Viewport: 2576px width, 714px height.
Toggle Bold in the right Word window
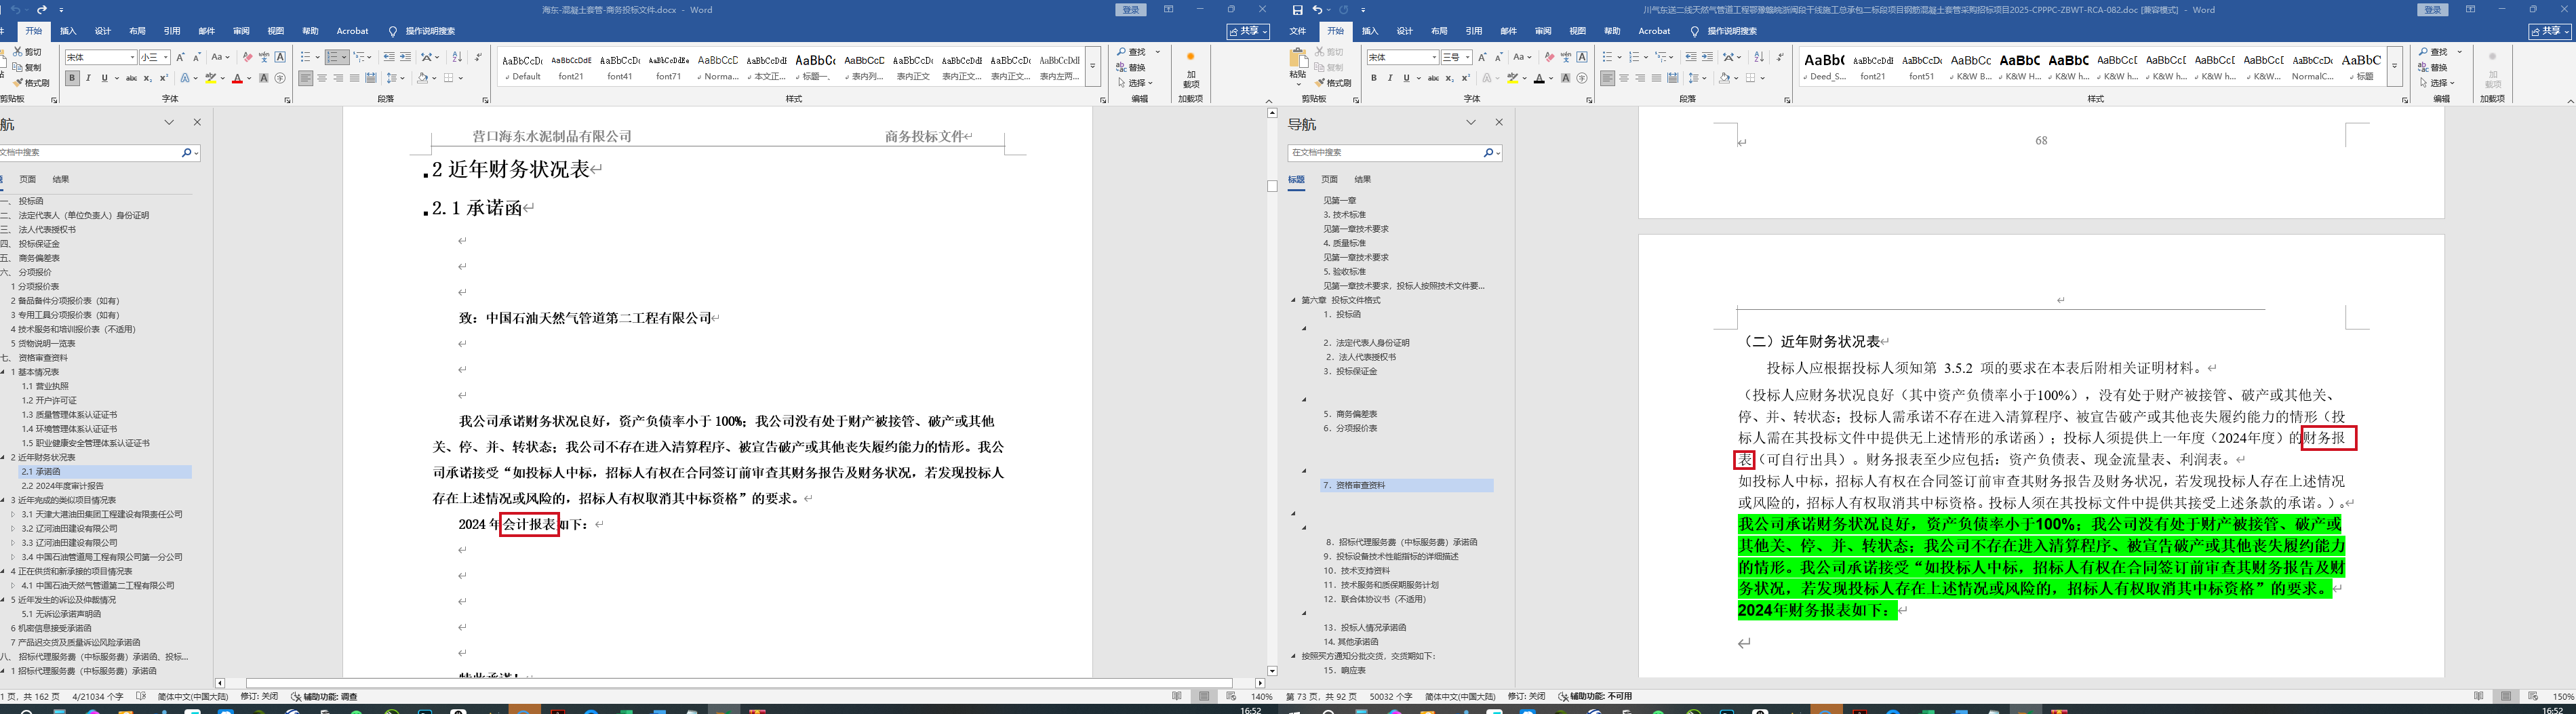click(1374, 78)
